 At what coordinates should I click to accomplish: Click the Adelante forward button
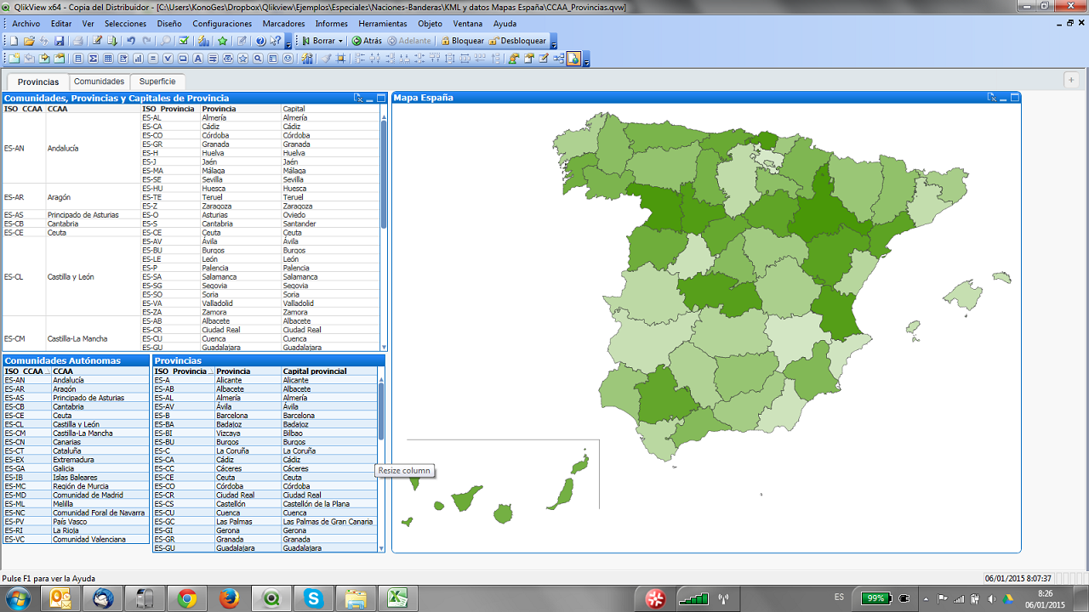(x=409, y=41)
